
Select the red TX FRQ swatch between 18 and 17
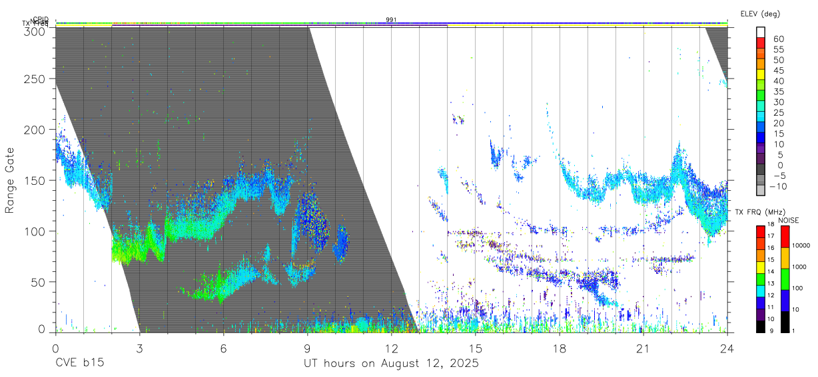pos(761,231)
